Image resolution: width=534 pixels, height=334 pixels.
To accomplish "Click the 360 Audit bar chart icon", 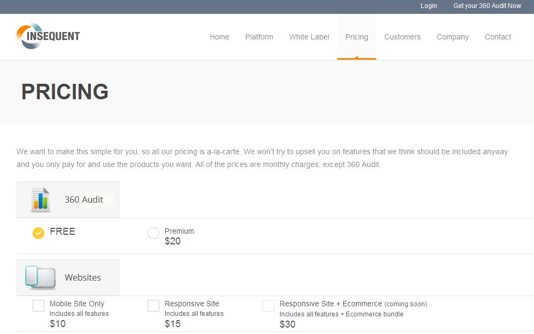I will point(40,200).
